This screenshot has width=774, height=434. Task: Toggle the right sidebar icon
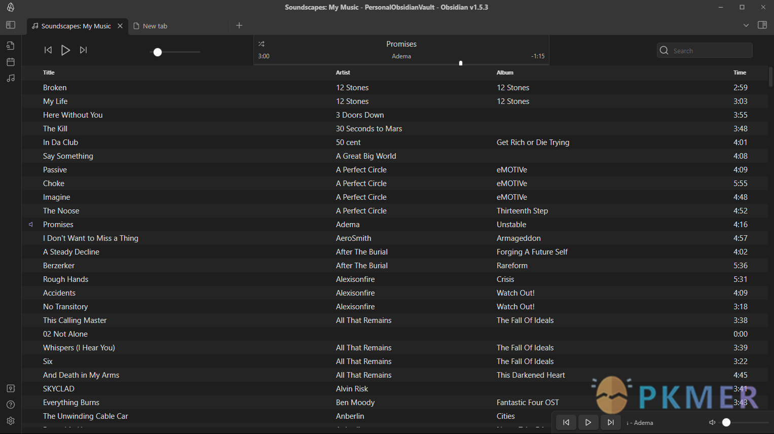(x=762, y=25)
